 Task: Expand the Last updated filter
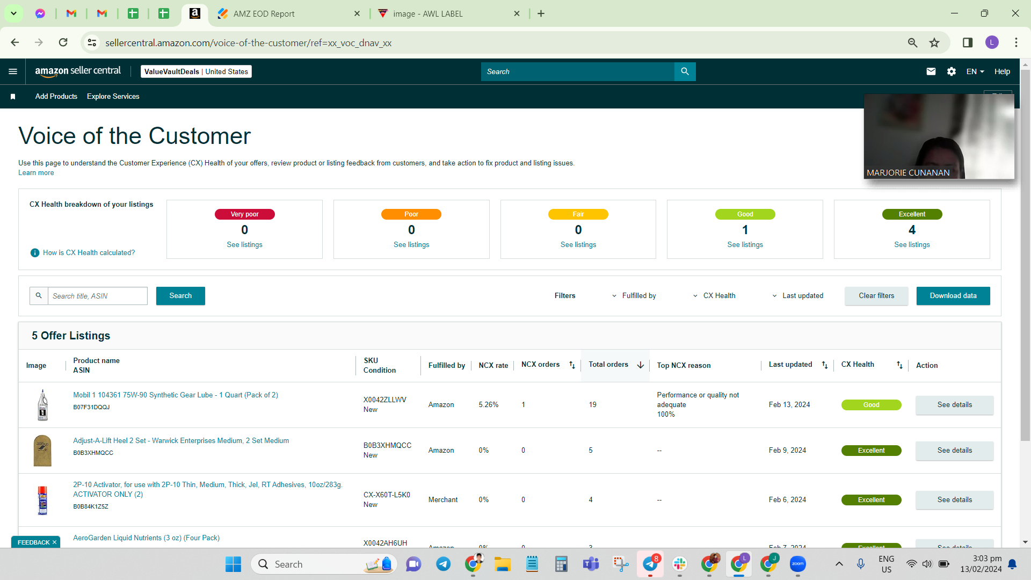tap(797, 296)
